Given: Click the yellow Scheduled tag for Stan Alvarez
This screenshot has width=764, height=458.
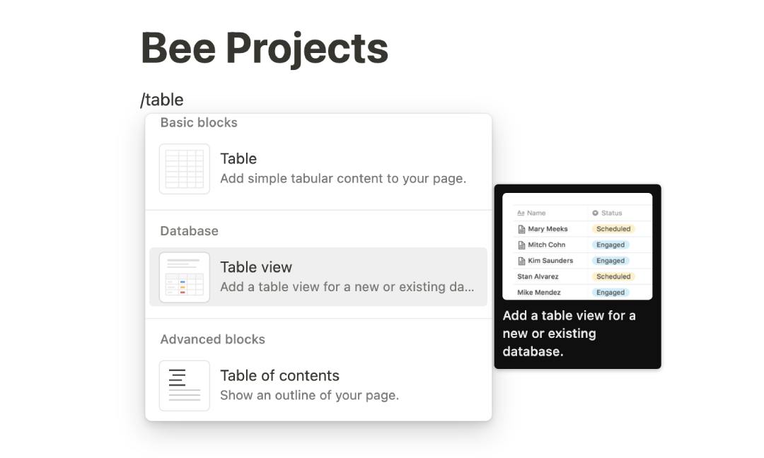Looking at the screenshot, I should pyautogui.click(x=613, y=276).
